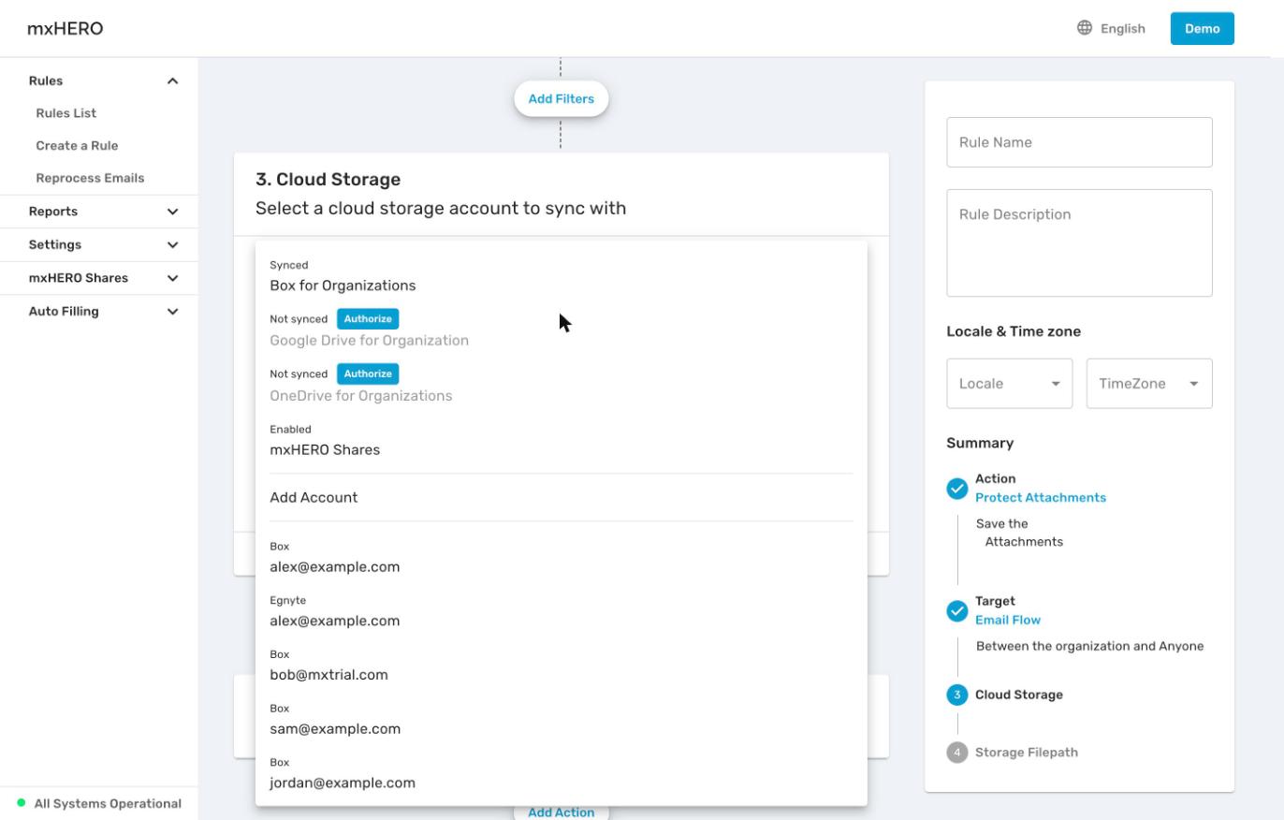
Task: Select Box account alex@example.com
Action: coord(562,558)
